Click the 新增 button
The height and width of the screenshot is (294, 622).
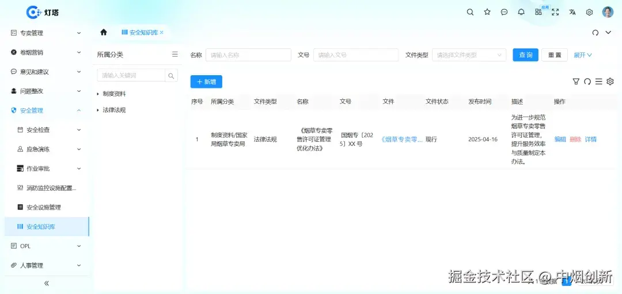click(x=206, y=82)
